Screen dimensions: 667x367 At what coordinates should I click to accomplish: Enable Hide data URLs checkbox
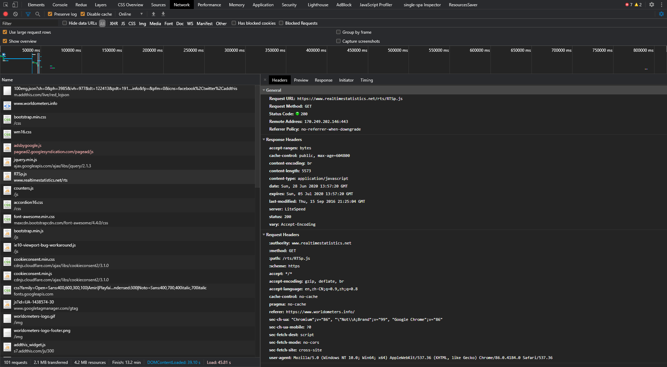pyautogui.click(x=65, y=23)
